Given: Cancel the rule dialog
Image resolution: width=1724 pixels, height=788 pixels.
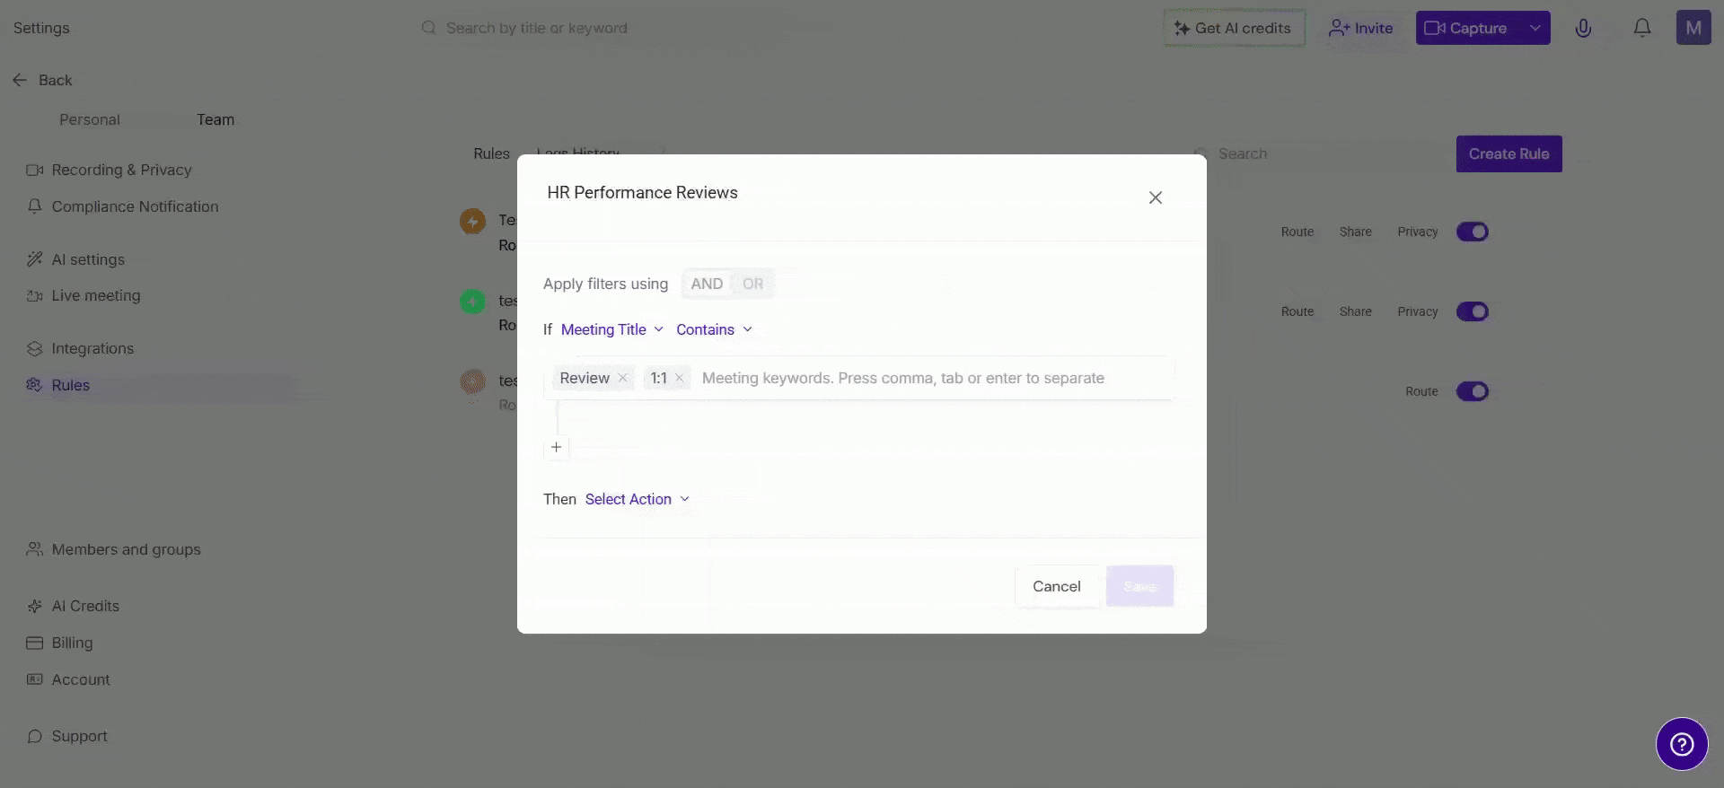Looking at the screenshot, I should (1057, 586).
